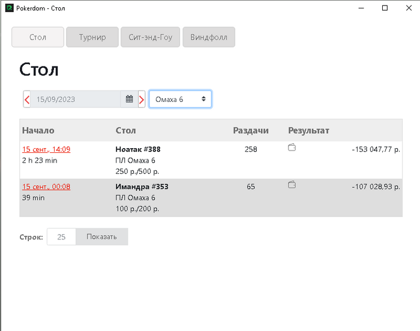Click ПЛ Омаха 6 under Имандра #353

135,198
